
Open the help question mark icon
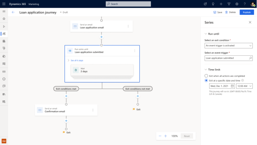click(x=244, y=4)
